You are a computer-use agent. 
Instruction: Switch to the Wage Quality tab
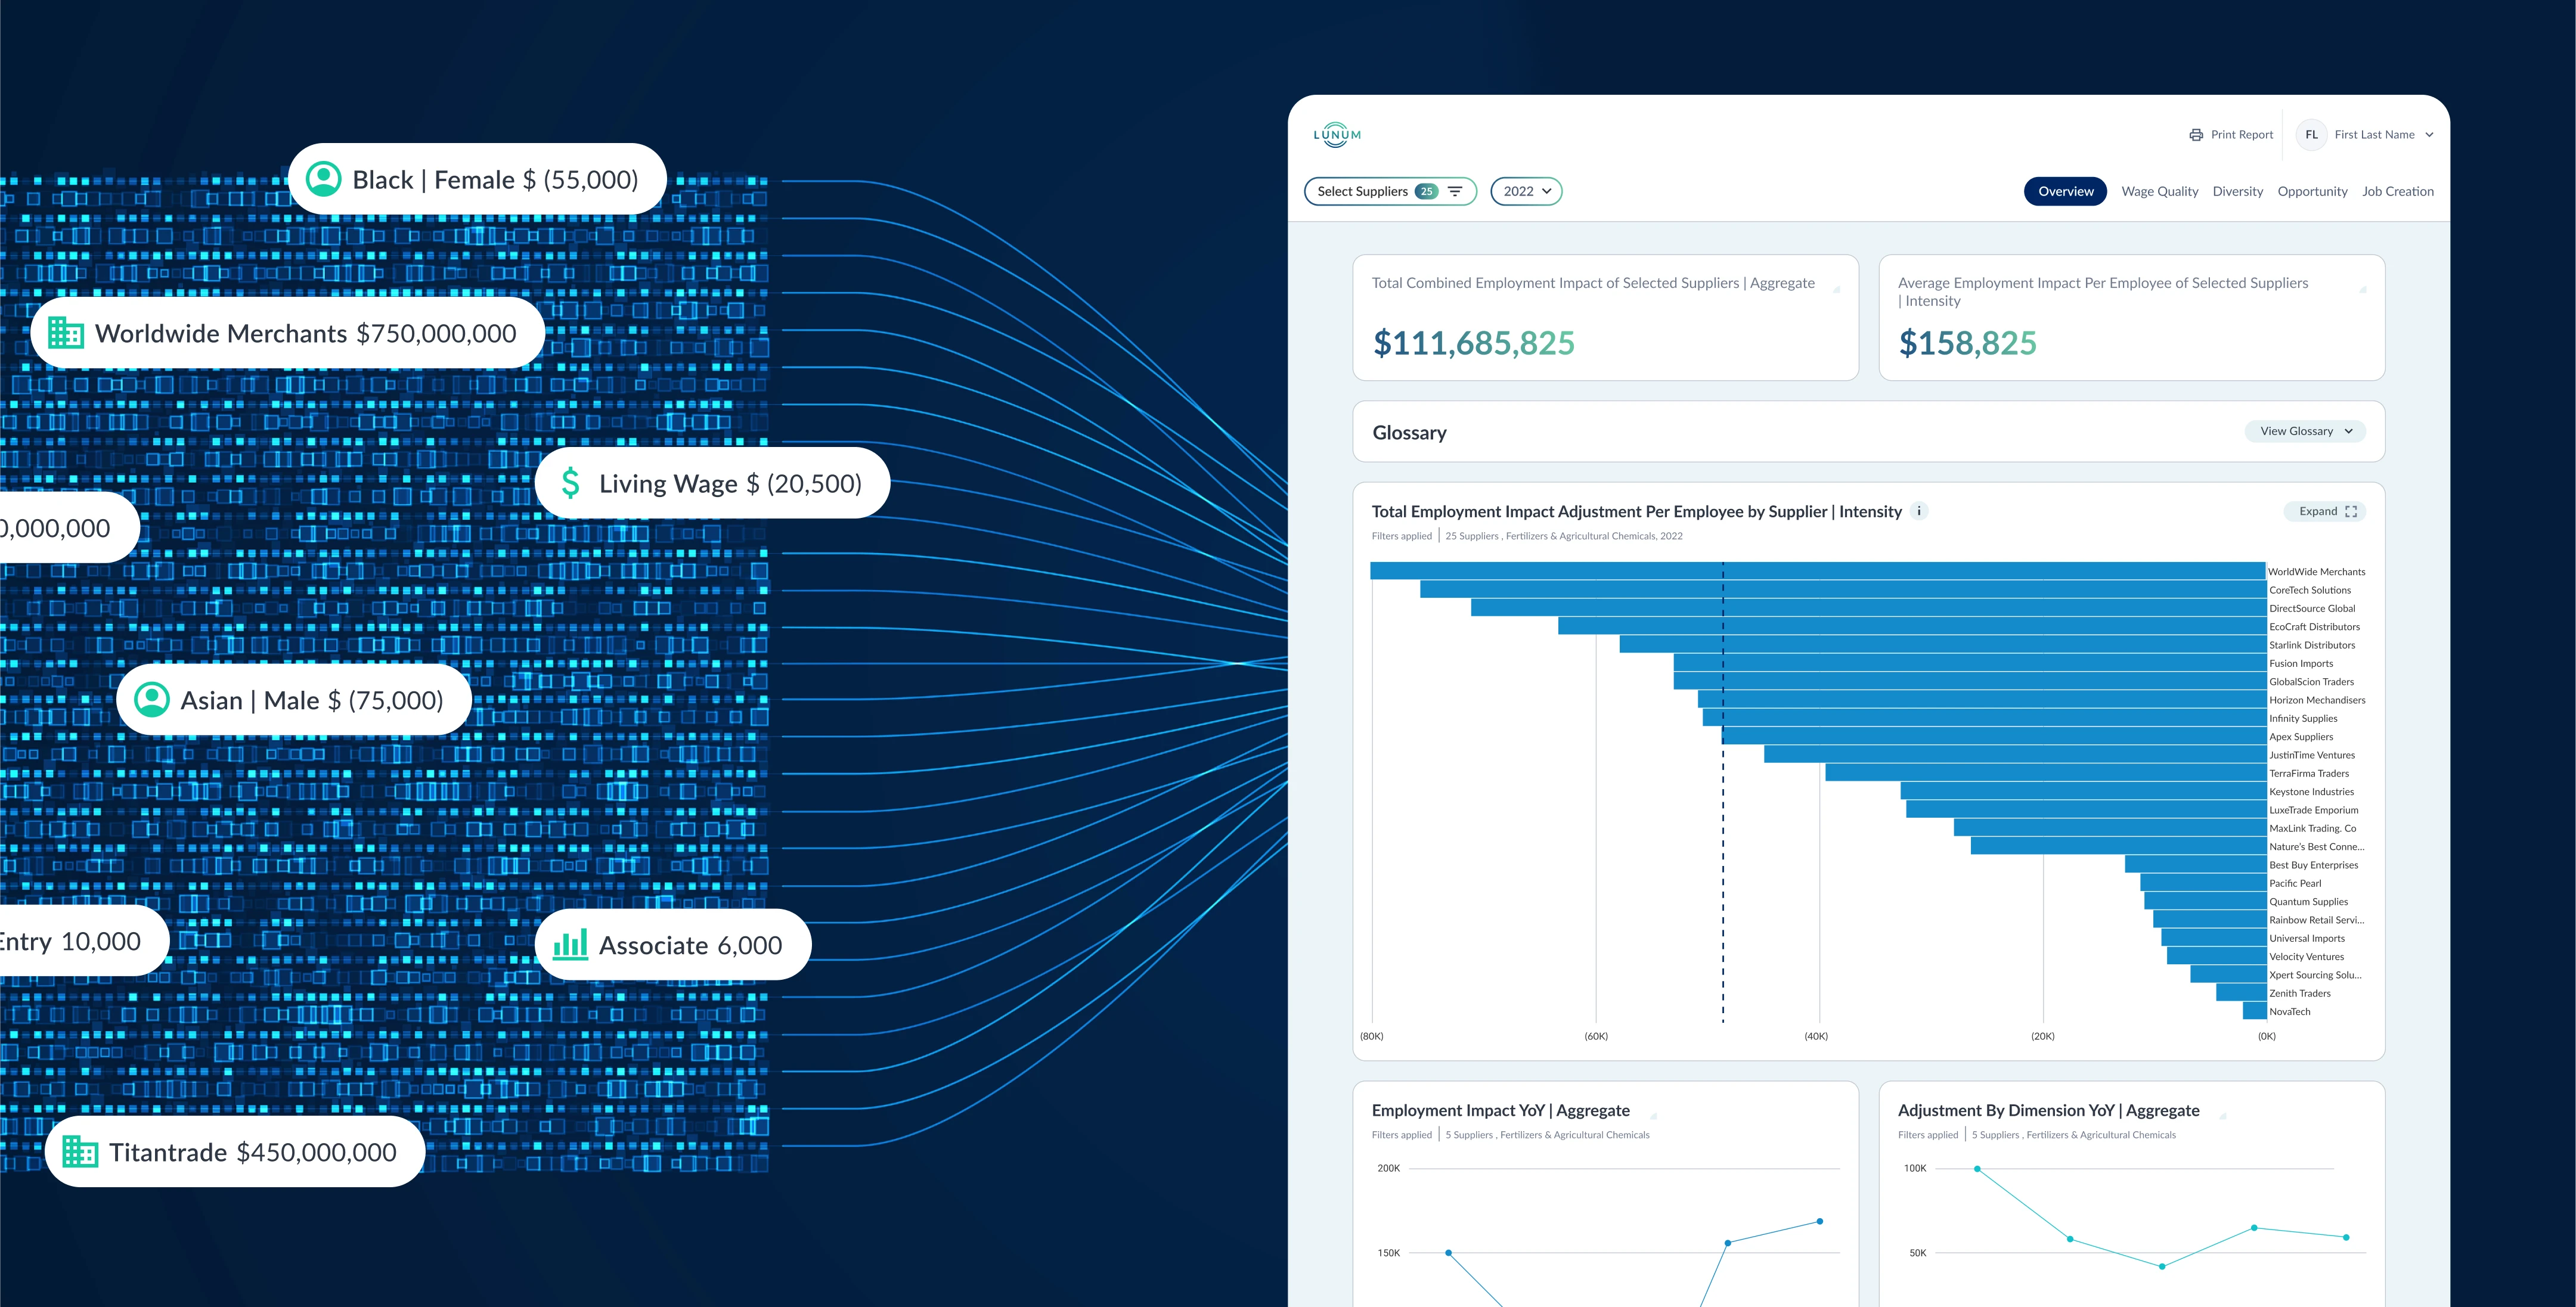coord(2159,191)
